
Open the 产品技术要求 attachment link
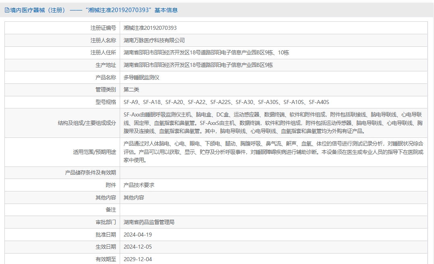tap(139, 185)
